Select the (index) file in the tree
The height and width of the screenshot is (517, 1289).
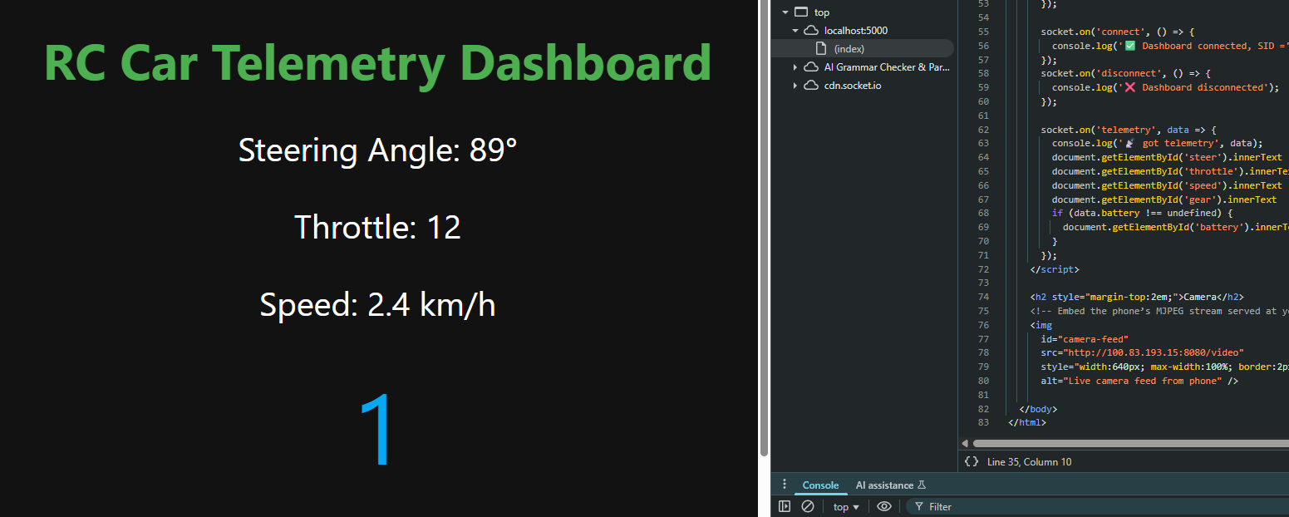pos(849,49)
